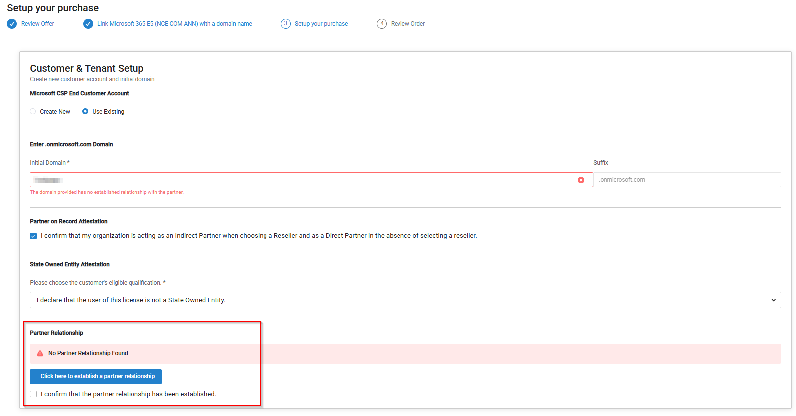Click the red warning triangle icon

click(40, 353)
